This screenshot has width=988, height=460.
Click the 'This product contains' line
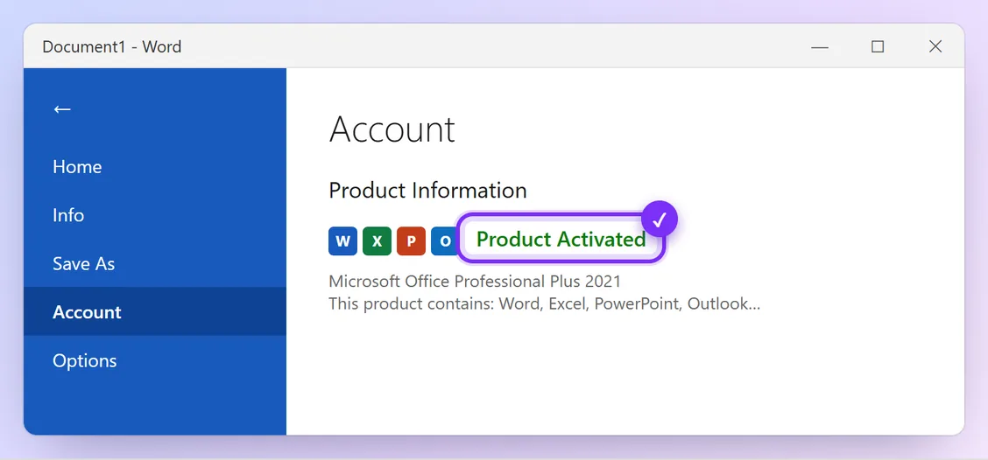click(x=545, y=304)
